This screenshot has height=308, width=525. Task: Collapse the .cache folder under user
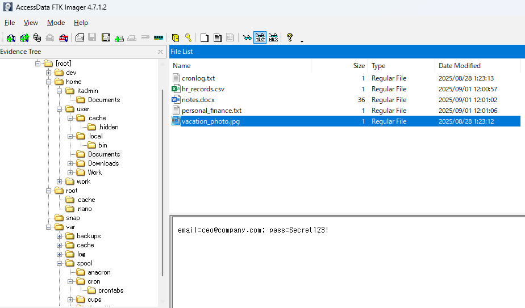click(70, 118)
